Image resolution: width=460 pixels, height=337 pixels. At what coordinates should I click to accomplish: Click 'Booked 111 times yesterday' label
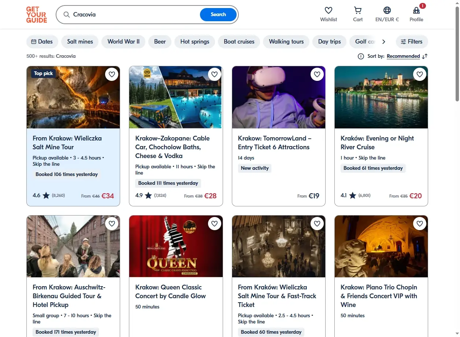click(x=168, y=183)
